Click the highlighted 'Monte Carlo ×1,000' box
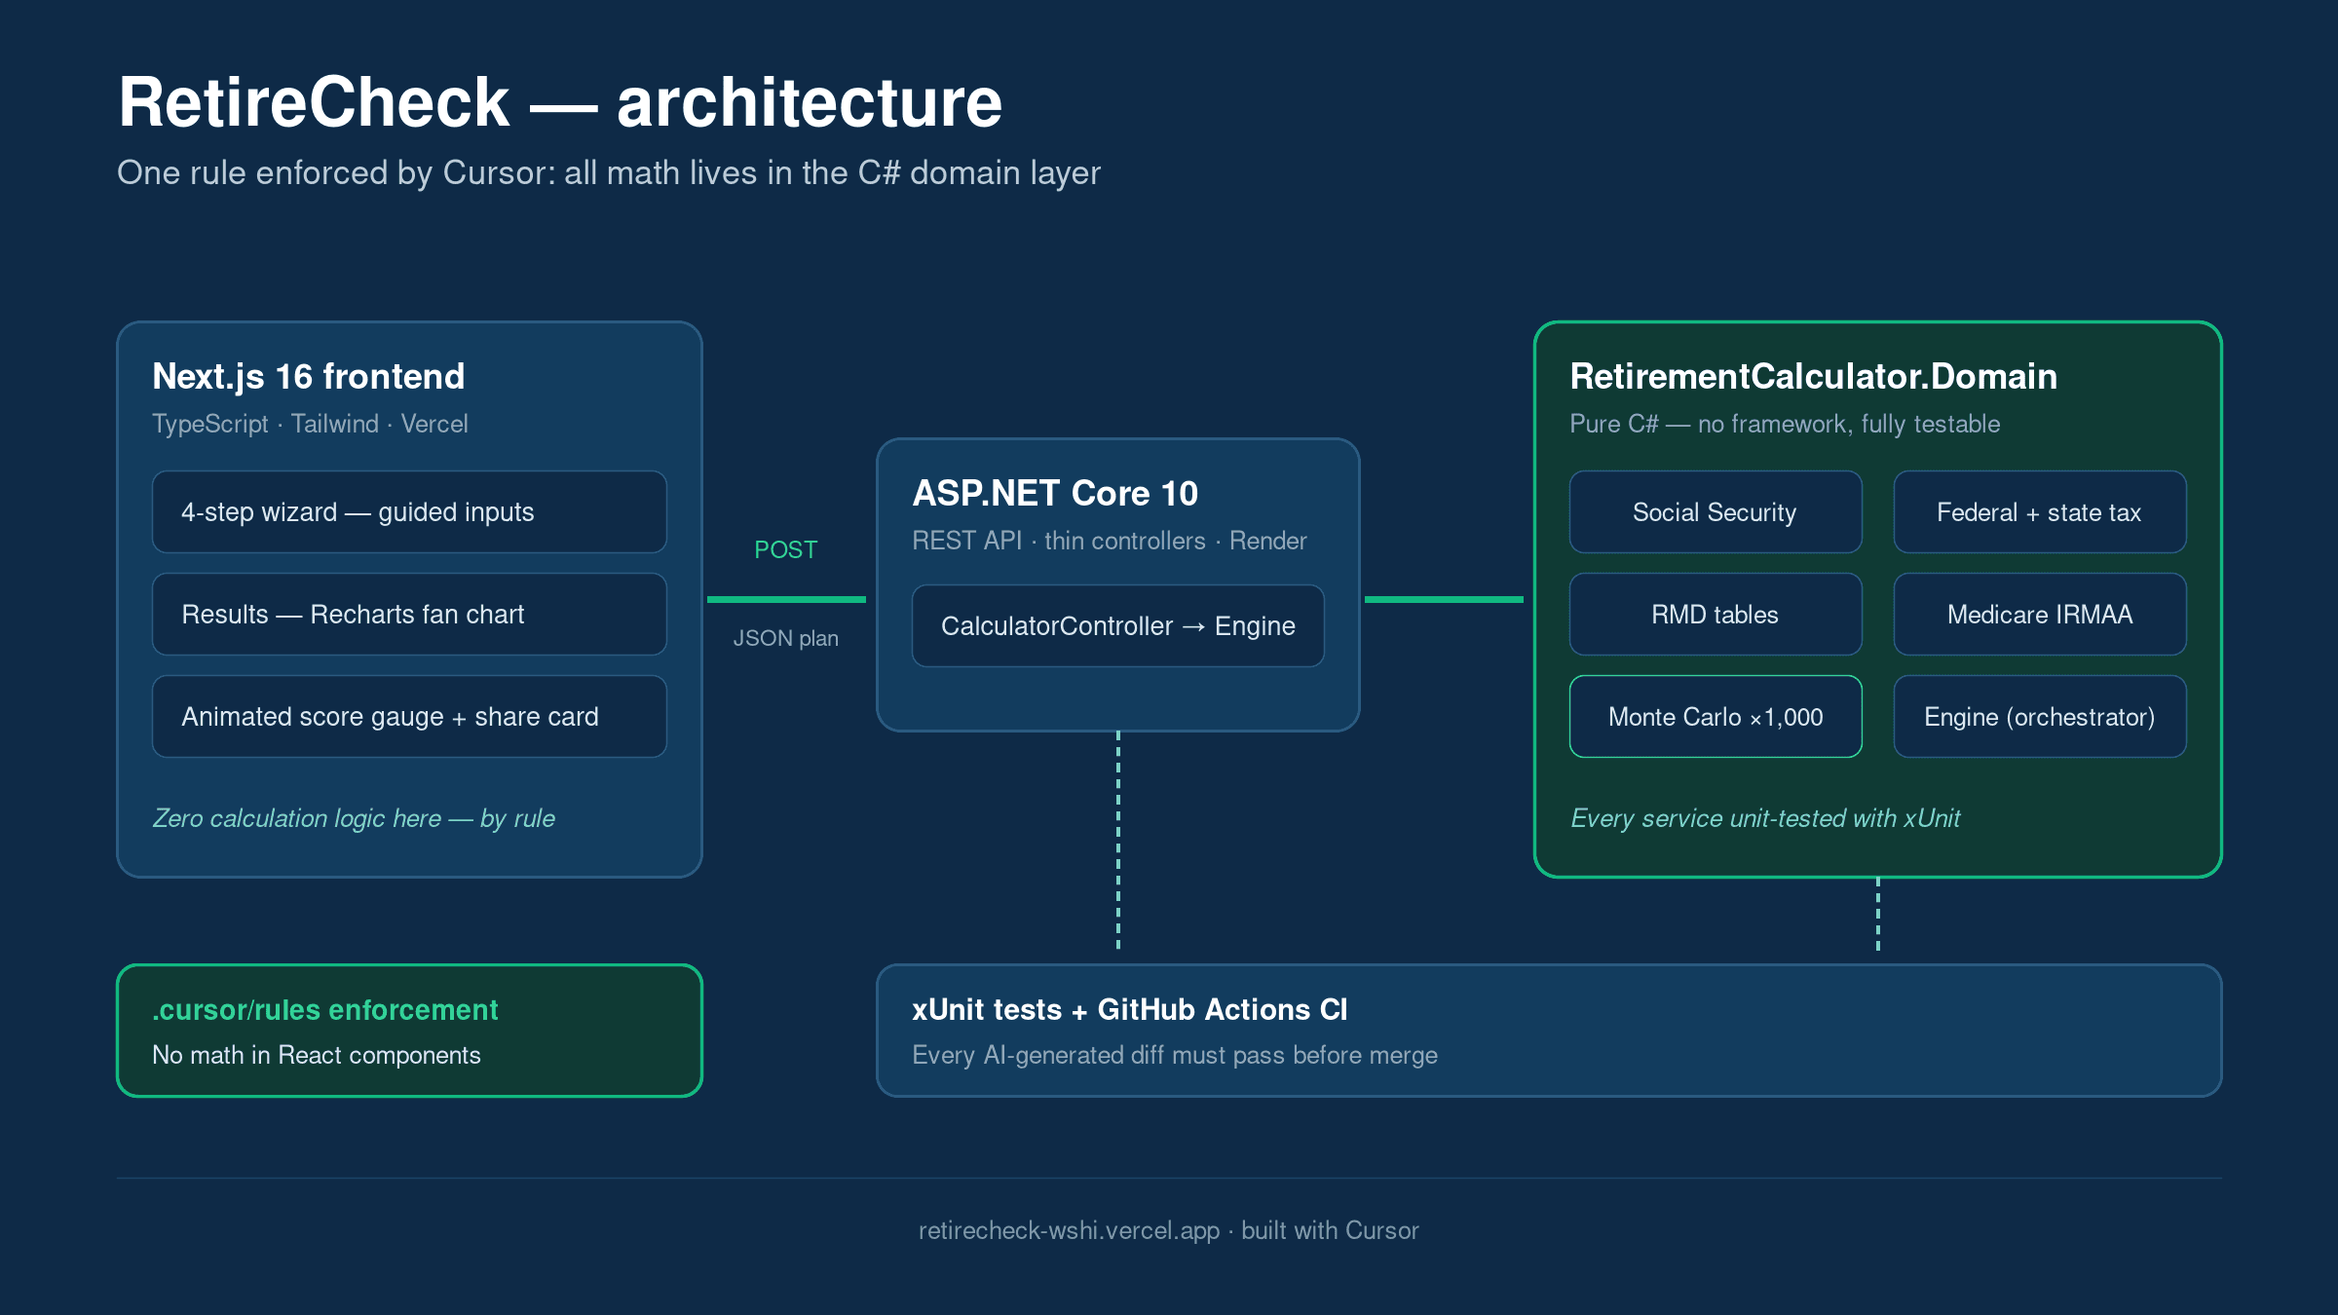The image size is (2338, 1315). point(1716,717)
